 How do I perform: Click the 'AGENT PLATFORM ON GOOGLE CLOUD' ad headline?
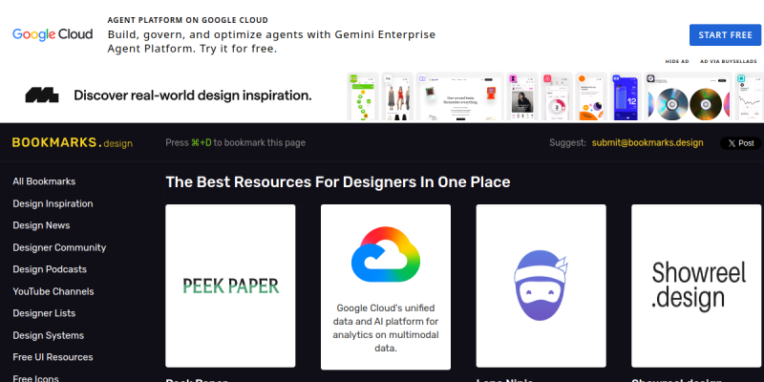(188, 20)
